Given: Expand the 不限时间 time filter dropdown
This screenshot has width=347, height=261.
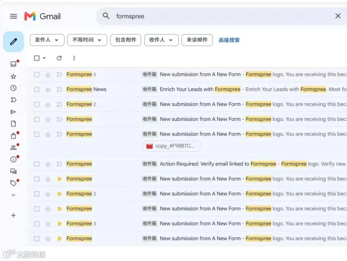Looking at the screenshot, I should 87,40.
